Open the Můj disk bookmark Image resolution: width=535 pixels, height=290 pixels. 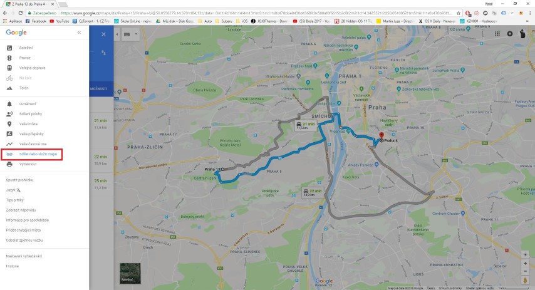pos(175,21)
